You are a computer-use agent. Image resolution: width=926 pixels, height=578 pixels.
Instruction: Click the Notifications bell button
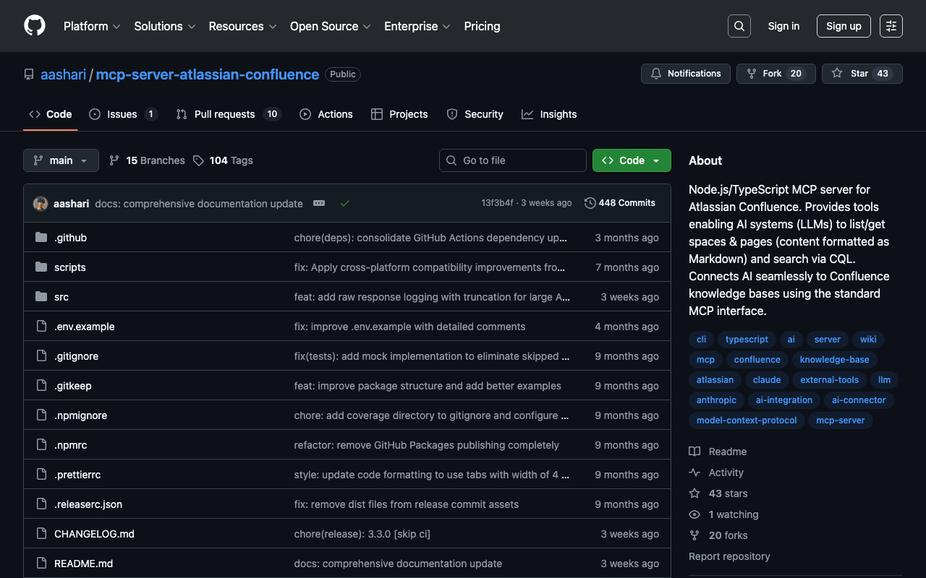coord(685,74)
